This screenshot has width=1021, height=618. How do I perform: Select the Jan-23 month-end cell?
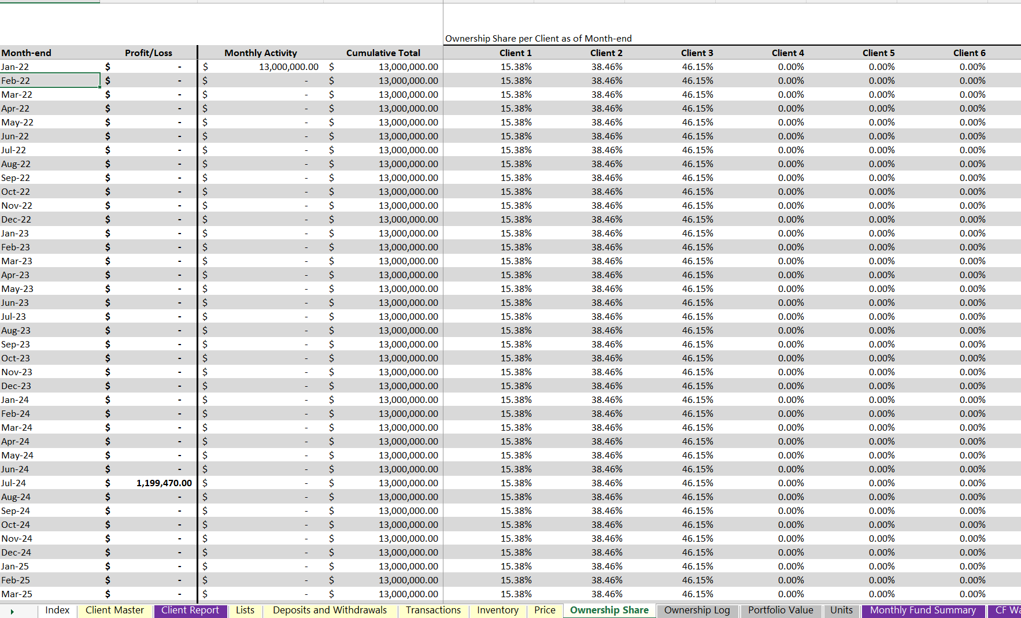pyautogui.click(x=50, y=233)
